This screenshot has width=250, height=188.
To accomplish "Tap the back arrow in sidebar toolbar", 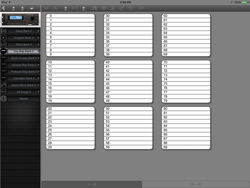I will [4, 8].
